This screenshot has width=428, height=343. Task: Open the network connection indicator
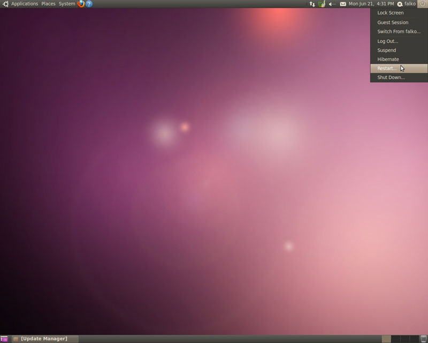pos(312,4)
